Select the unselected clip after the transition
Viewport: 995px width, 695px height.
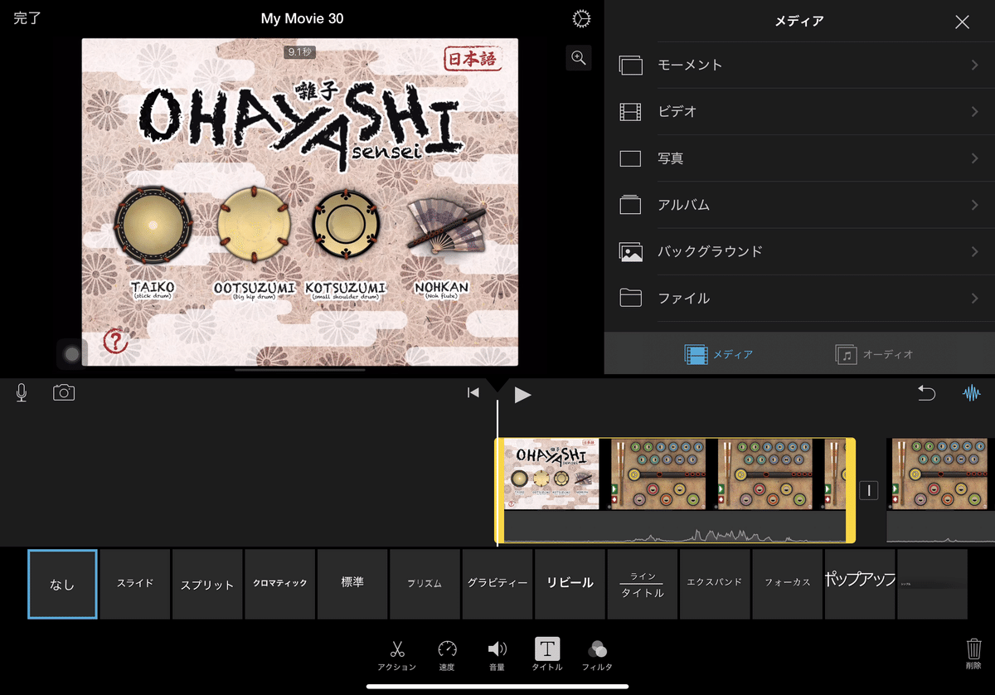[940, 490]
